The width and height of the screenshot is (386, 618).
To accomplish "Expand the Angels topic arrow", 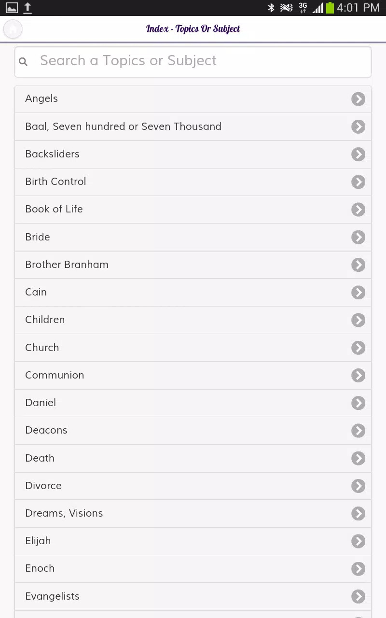I will [x=358, y=99].
